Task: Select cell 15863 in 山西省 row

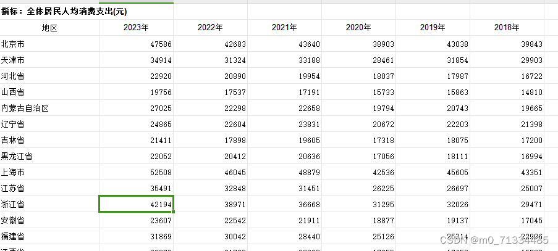Action: pos(433,92)
